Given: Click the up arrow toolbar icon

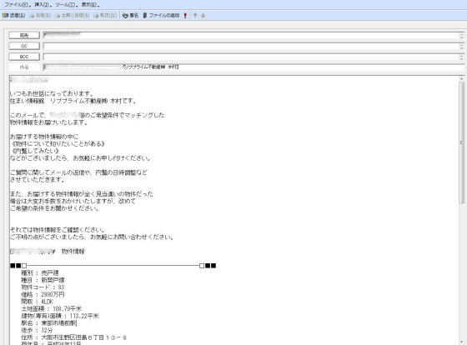Looking at the screenshot, I should pos(195,16).
